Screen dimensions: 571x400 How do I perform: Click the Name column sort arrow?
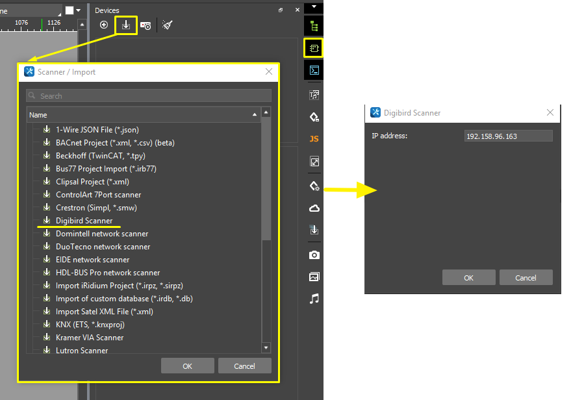tap(255, 115)
